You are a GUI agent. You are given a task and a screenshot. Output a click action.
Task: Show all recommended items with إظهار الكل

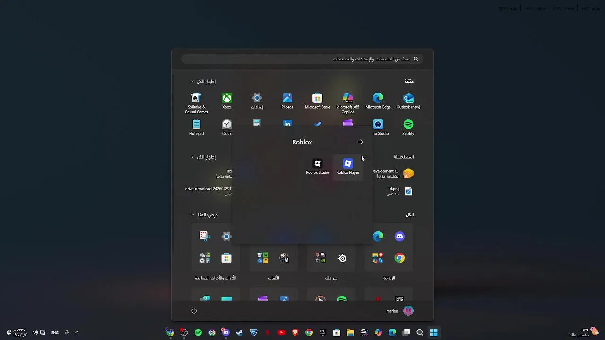point(203,157)
